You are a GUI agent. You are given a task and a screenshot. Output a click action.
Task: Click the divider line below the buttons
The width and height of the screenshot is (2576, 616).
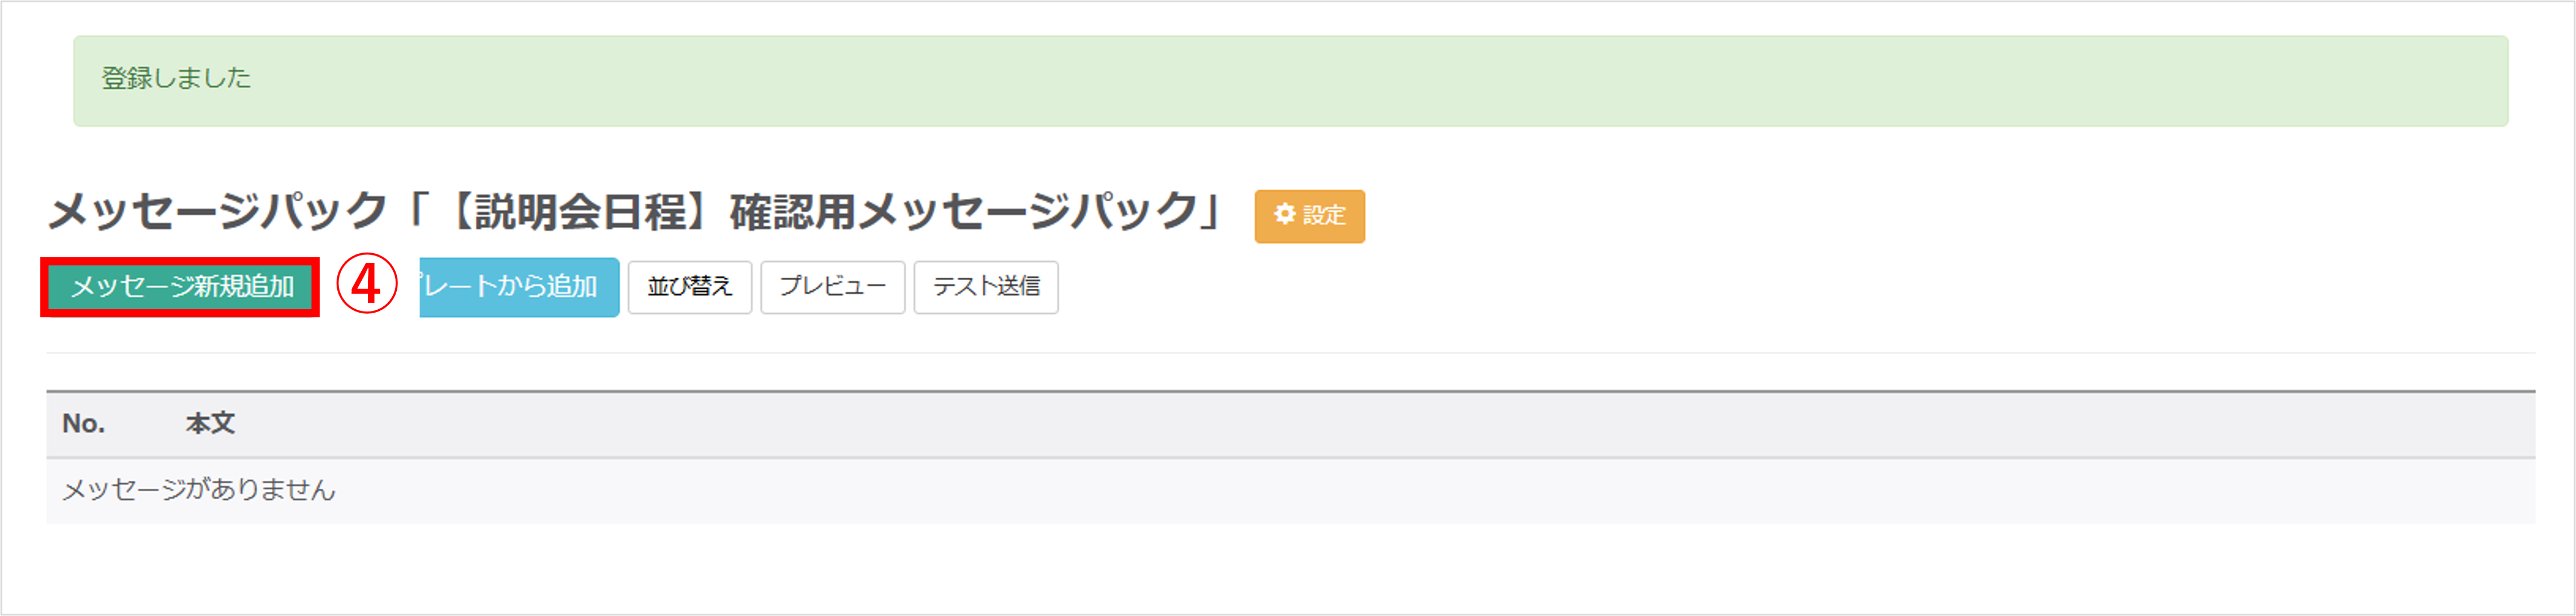coord(1290,352)
